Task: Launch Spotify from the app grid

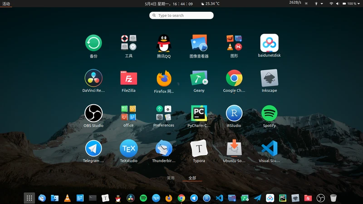Action: pos(269,113)
